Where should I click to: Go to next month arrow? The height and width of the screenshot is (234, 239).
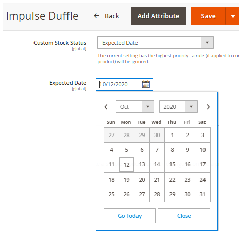click(208, 107)
